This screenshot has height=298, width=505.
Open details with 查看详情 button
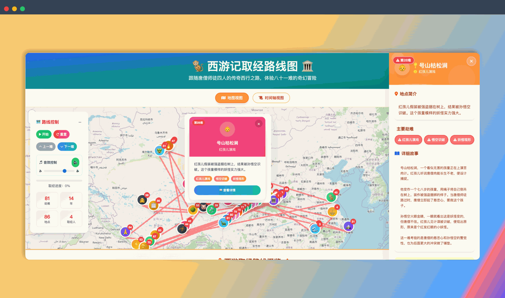pyautogui.click(x=227, y=190)
